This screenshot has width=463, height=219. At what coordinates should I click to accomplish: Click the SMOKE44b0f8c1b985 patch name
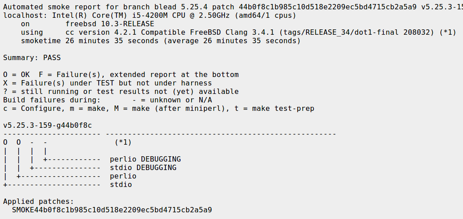112,210
